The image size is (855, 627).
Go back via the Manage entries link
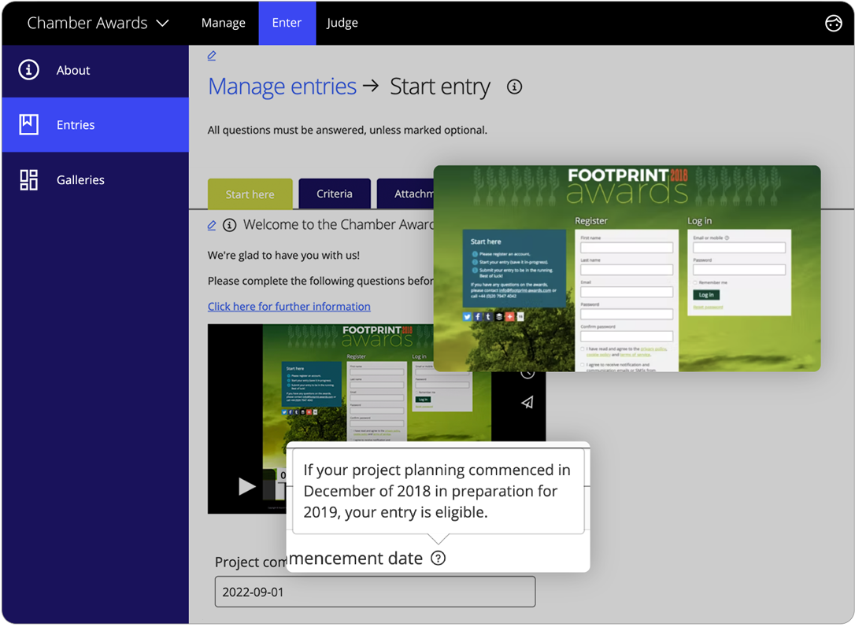(x=282, y=87)
